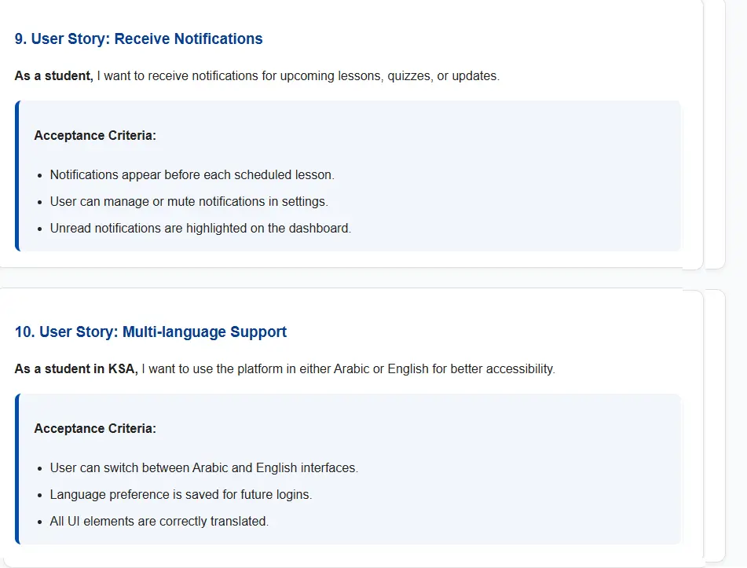This screenshot has height=568, width=747.
Task: Click the bold 'As a student in KSA,' text
Action: 75,368
